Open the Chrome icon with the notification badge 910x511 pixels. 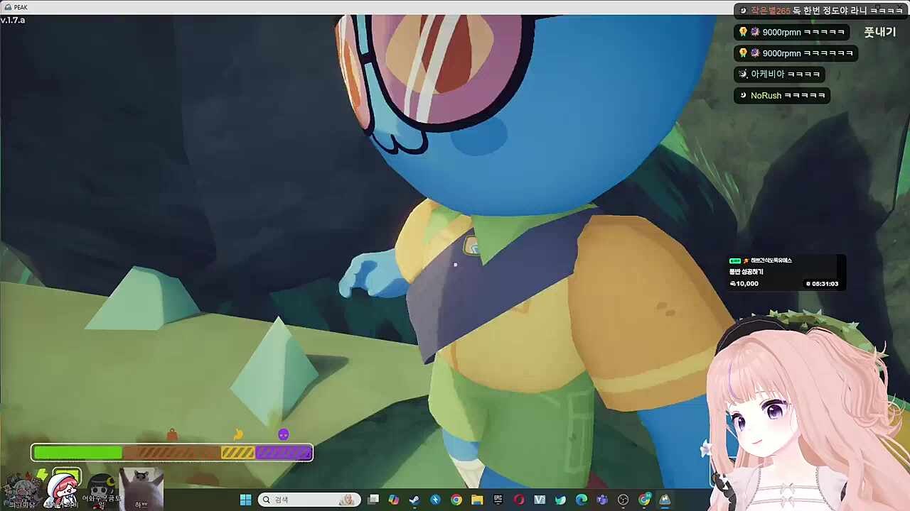pyautogui.click(x=644, y=500)
